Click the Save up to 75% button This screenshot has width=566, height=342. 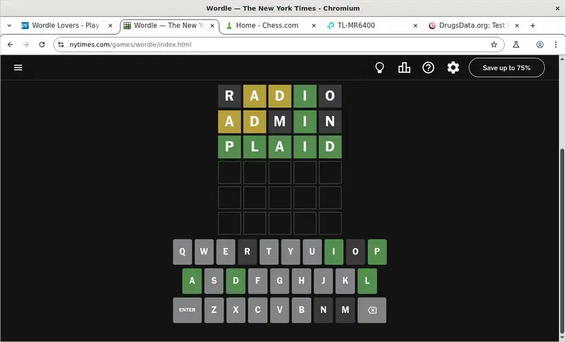[x=507, y=68]
